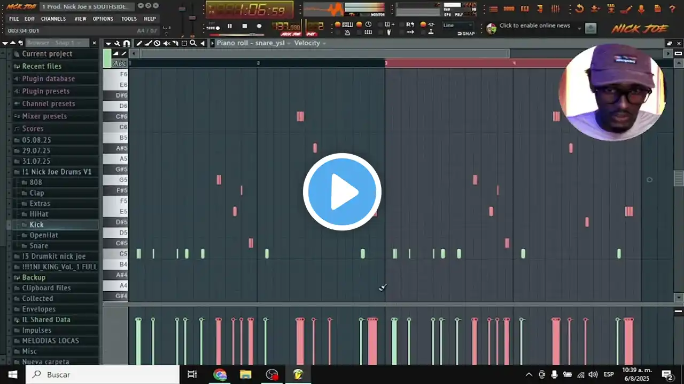Open the Line snap dropdown
The width and height of the screenshot is (684, 384).
click(458, 26)
